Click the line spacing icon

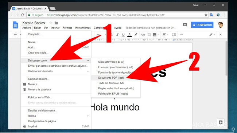(x=174, y=35)
